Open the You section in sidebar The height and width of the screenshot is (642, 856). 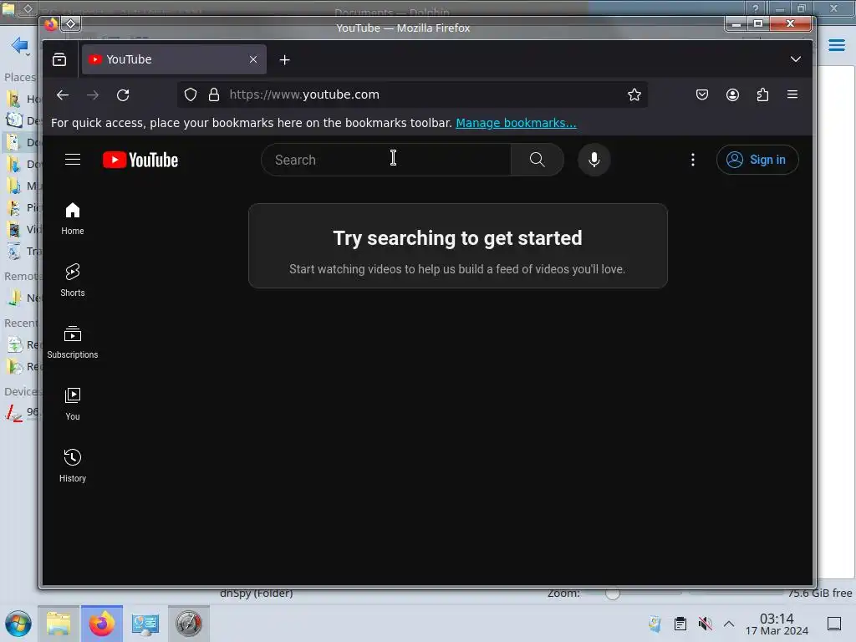(73, 404)
